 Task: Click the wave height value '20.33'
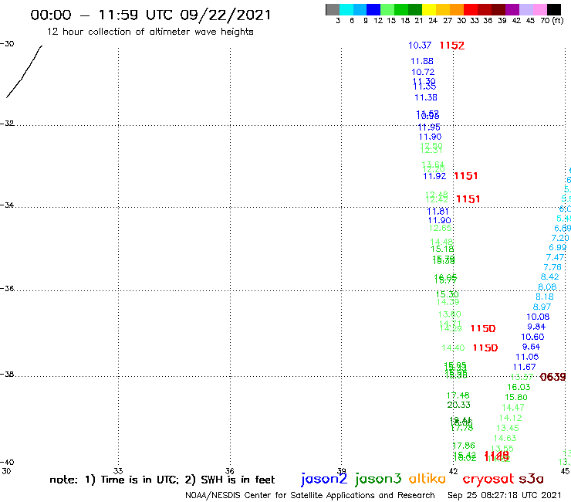click(x=458, y=405)
